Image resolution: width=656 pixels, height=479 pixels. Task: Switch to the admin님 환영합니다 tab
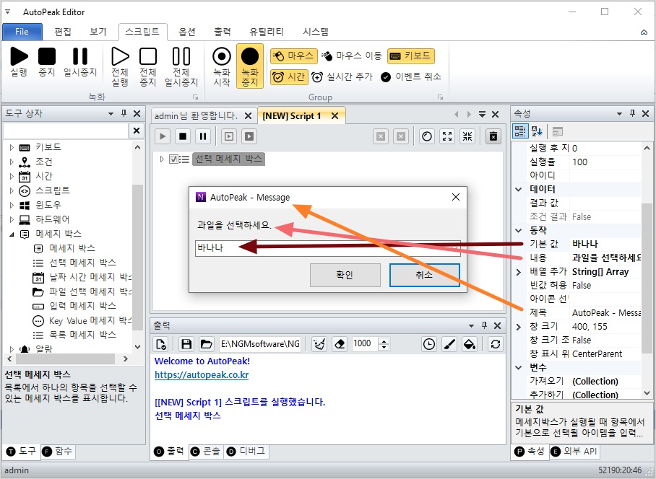coord(196,115)
